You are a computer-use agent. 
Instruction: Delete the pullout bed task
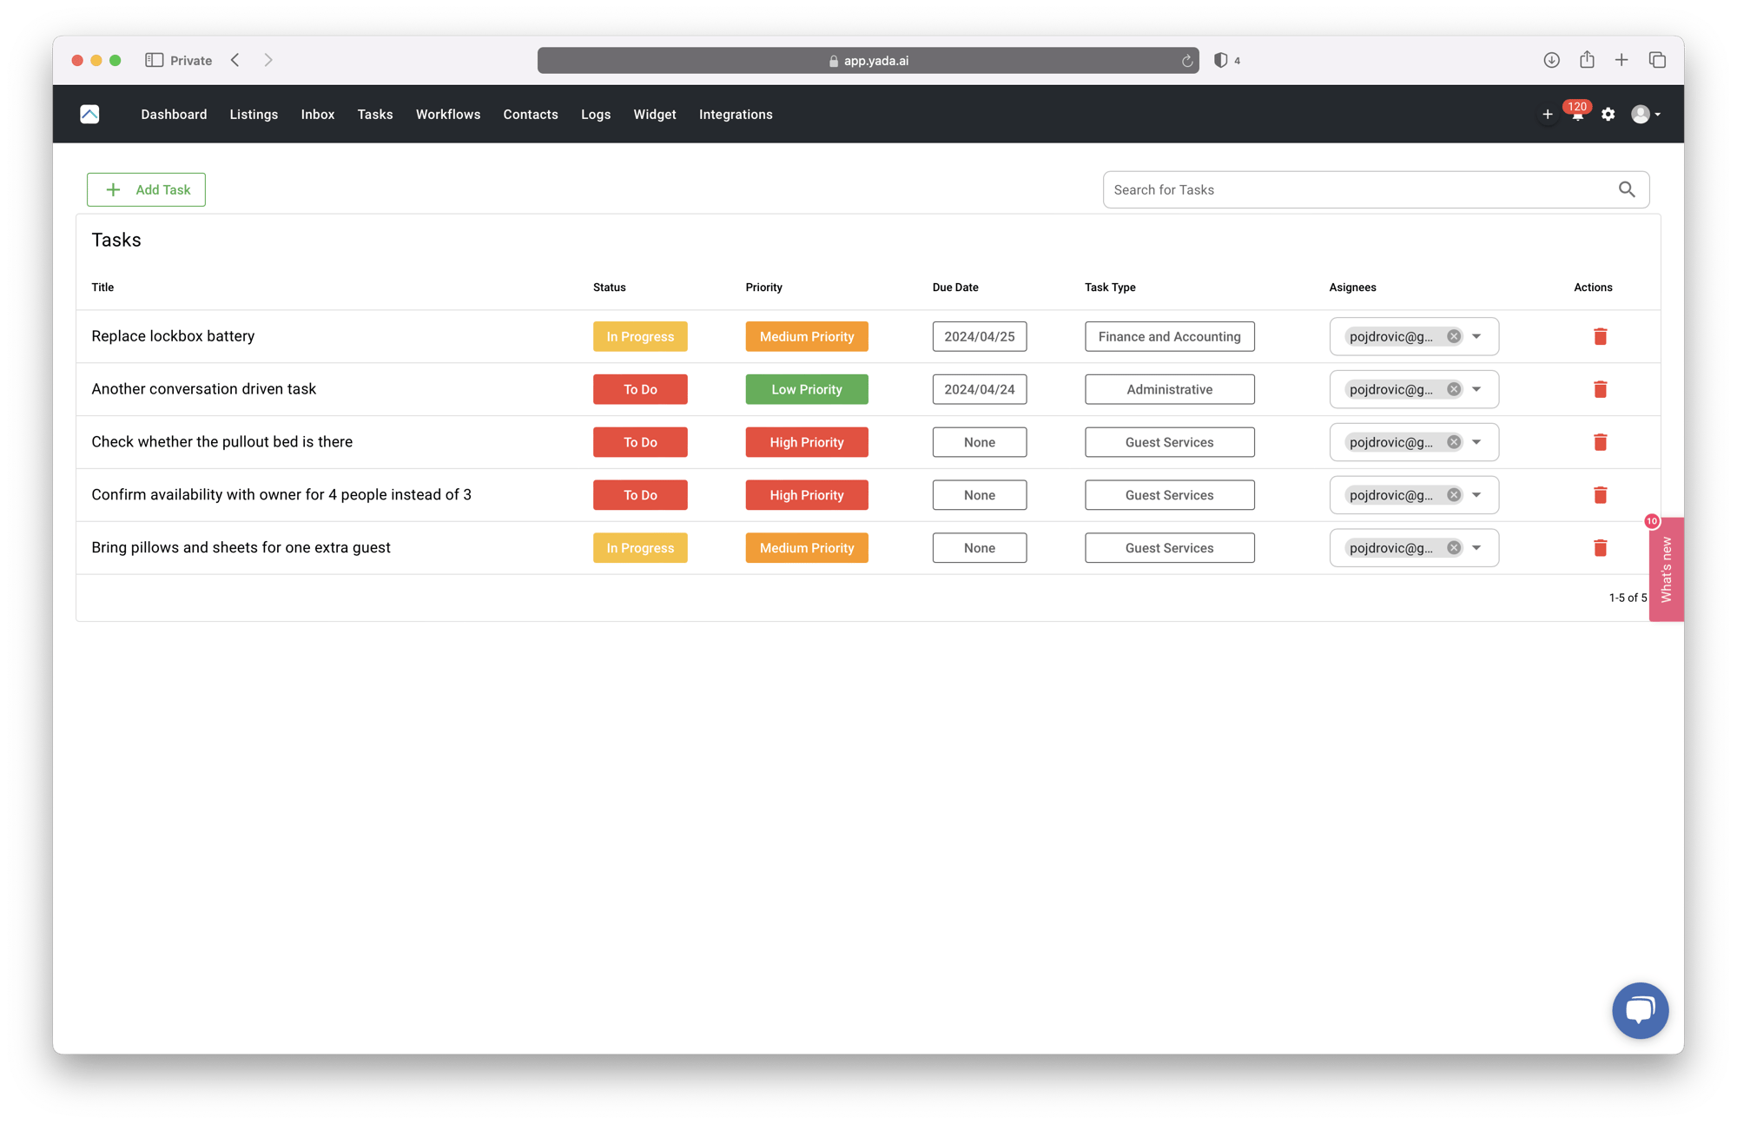click(1600, 442)
